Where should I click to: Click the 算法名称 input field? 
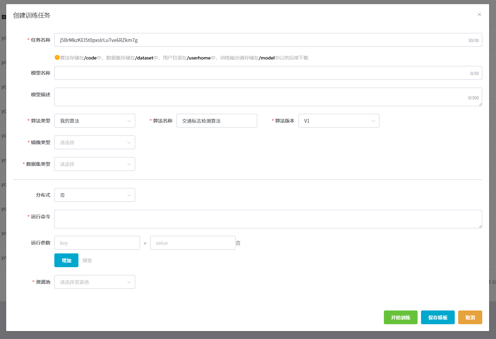click(x=217, y=121)
